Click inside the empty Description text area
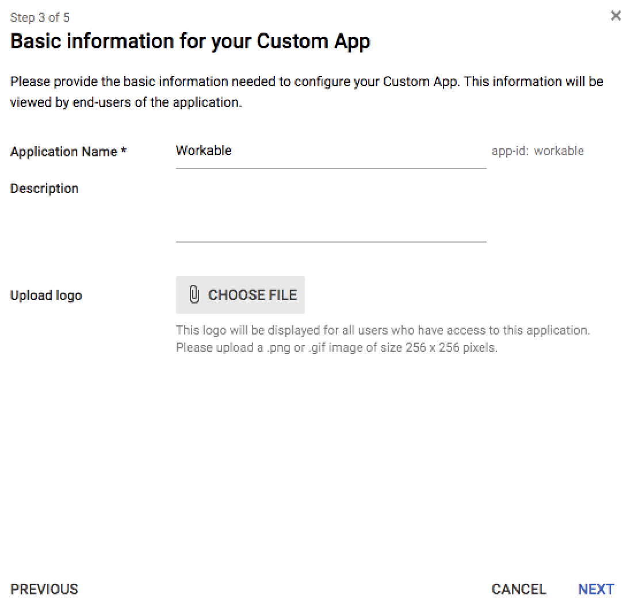Viewport: 627px width, 607px height. (x=331, y=211)
